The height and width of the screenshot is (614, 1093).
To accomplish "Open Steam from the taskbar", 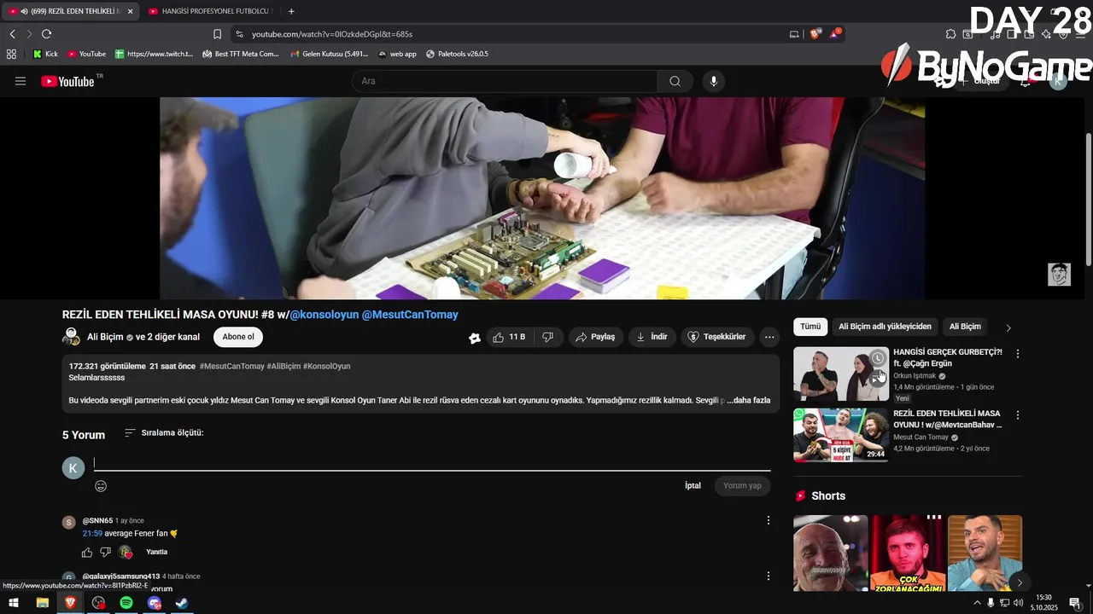I will click(x=182, y=603).
